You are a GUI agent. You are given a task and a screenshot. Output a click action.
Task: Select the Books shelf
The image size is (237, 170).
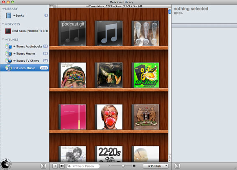[25, 15]
